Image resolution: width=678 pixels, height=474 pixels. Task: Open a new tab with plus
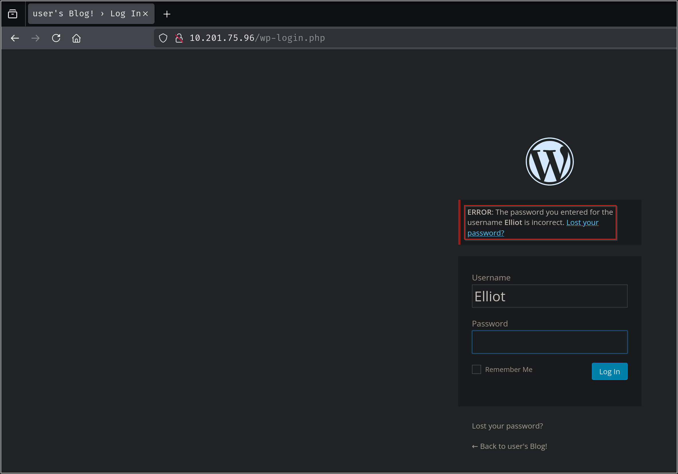(167, 14)
